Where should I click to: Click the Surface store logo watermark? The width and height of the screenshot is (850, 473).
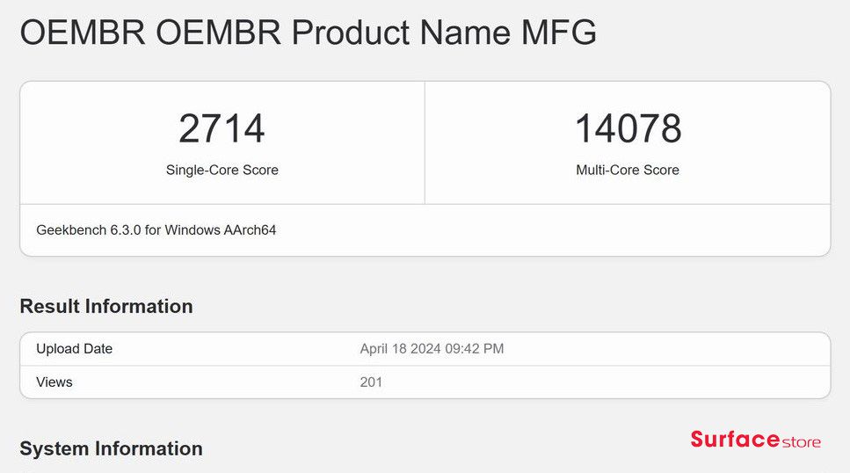pyautogui.click(x=755, y=440)
